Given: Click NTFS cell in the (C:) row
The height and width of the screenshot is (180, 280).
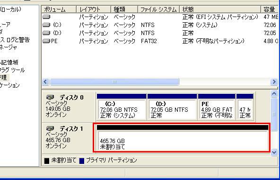Looking at the screenshot, I should (148, 25).
